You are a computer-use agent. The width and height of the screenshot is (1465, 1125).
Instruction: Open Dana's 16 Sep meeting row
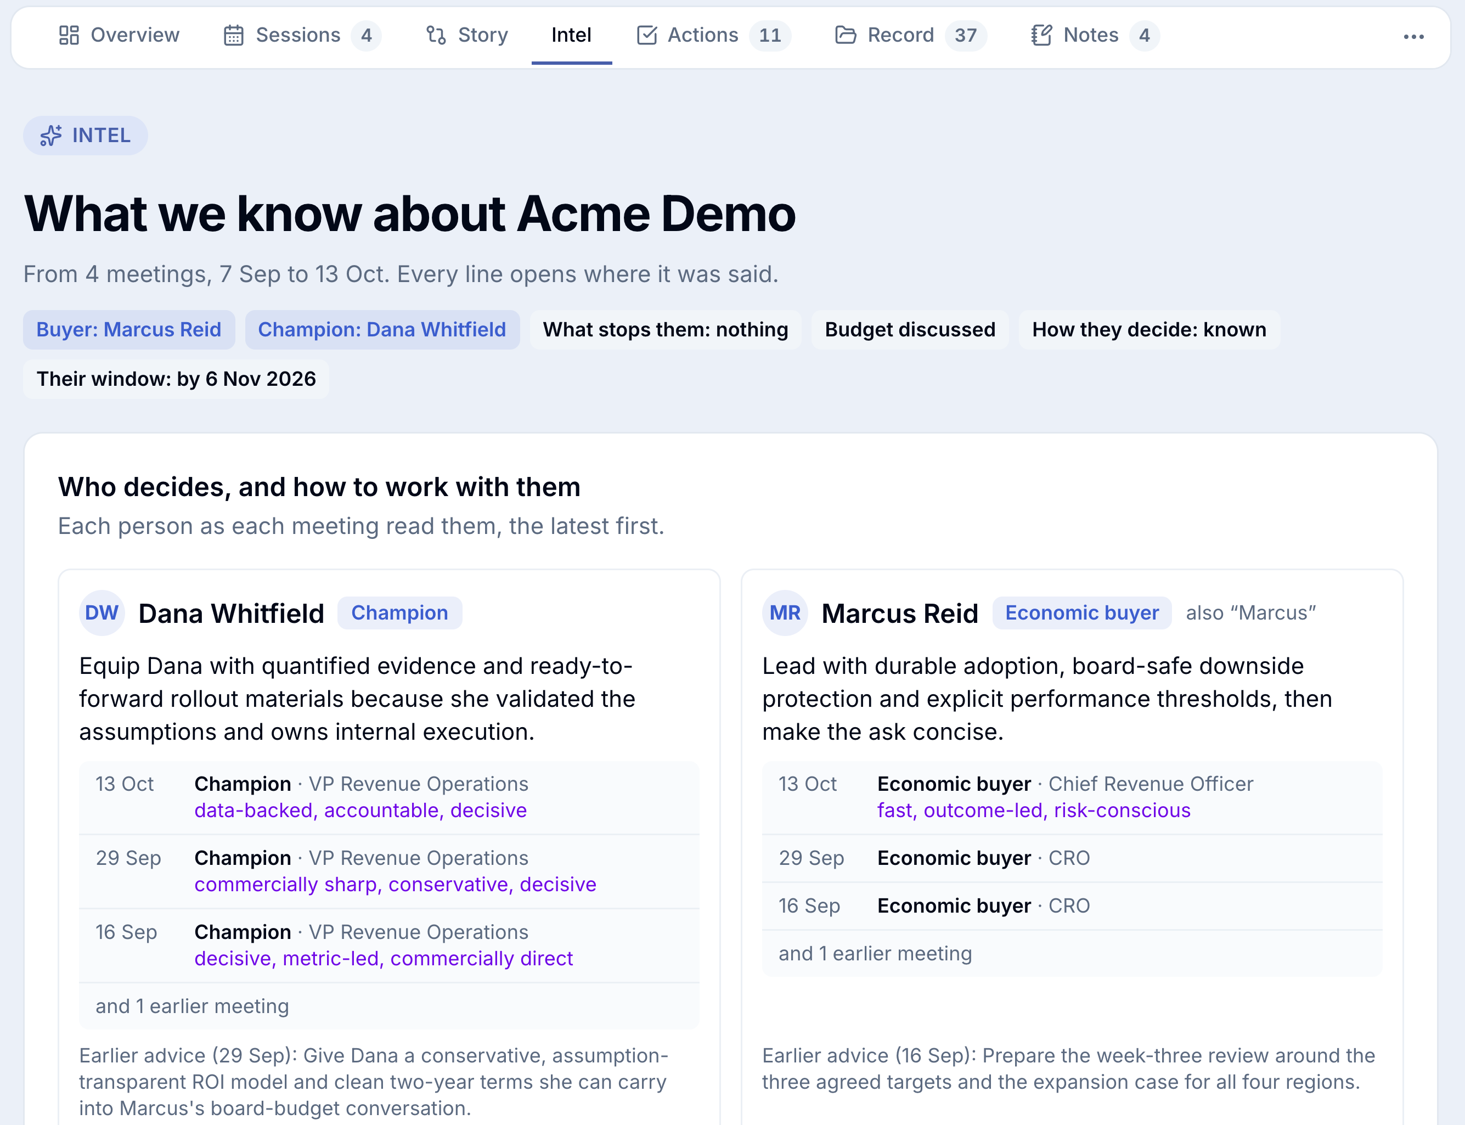tap(389, 946)
